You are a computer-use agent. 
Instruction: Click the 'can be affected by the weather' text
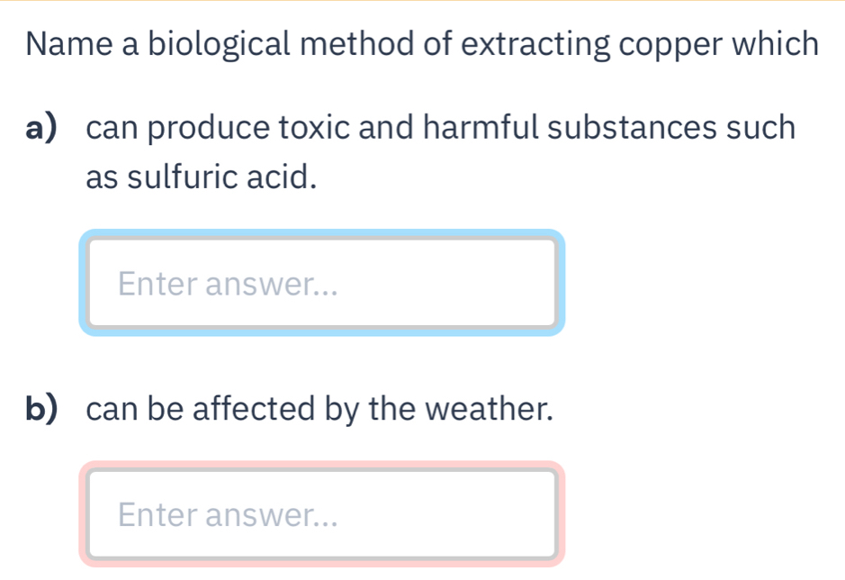click(x=319, y=410)
